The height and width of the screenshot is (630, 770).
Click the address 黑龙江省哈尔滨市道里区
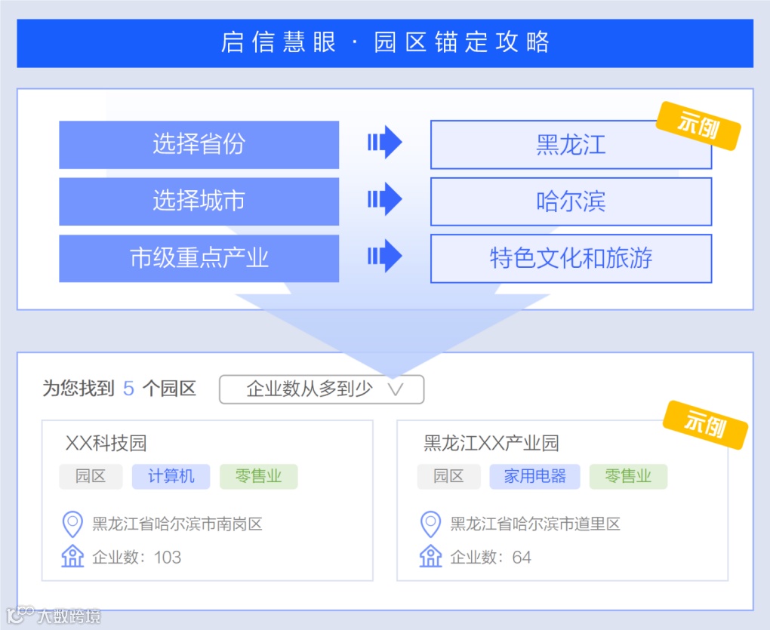[535, 524]
